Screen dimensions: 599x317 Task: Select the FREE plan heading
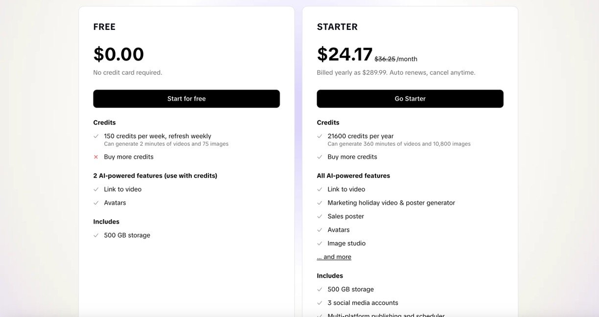[105, 27]
